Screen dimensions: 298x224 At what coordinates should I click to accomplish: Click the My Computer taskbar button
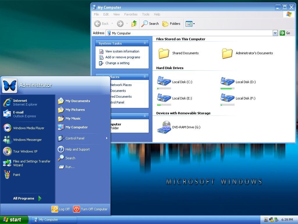pyautogui.click(x=54, y=220)
